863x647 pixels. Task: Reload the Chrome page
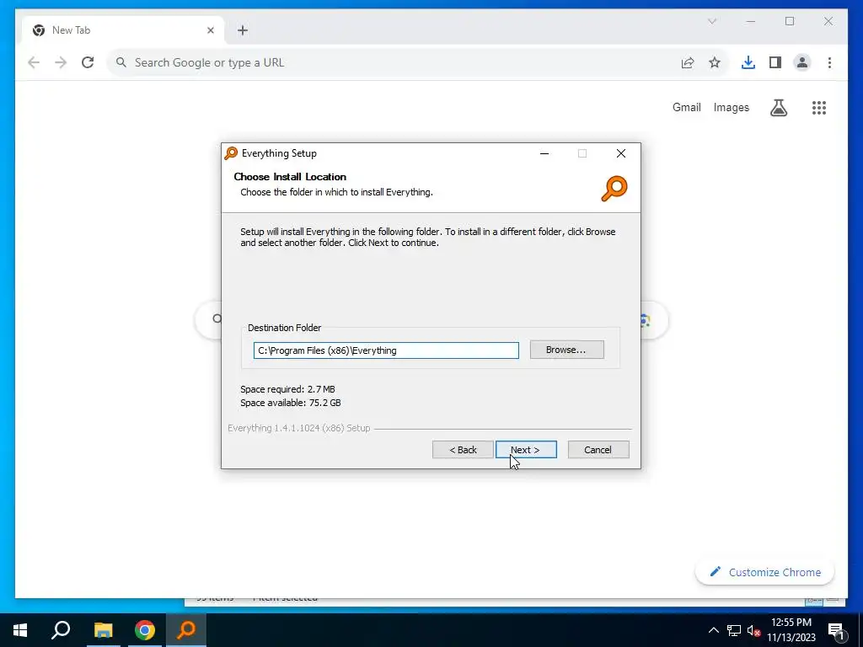coord(88,62)
